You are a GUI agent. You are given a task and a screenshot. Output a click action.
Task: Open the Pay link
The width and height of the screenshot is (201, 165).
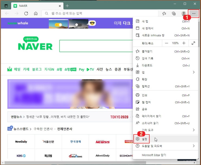81,70
